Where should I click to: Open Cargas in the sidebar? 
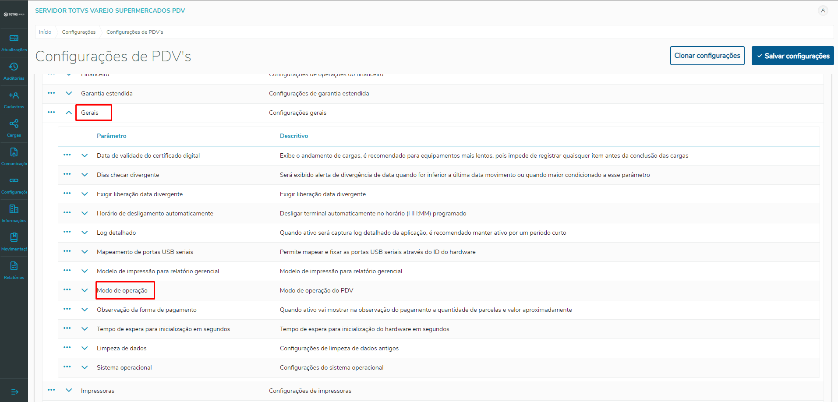(x=14, y=128)
